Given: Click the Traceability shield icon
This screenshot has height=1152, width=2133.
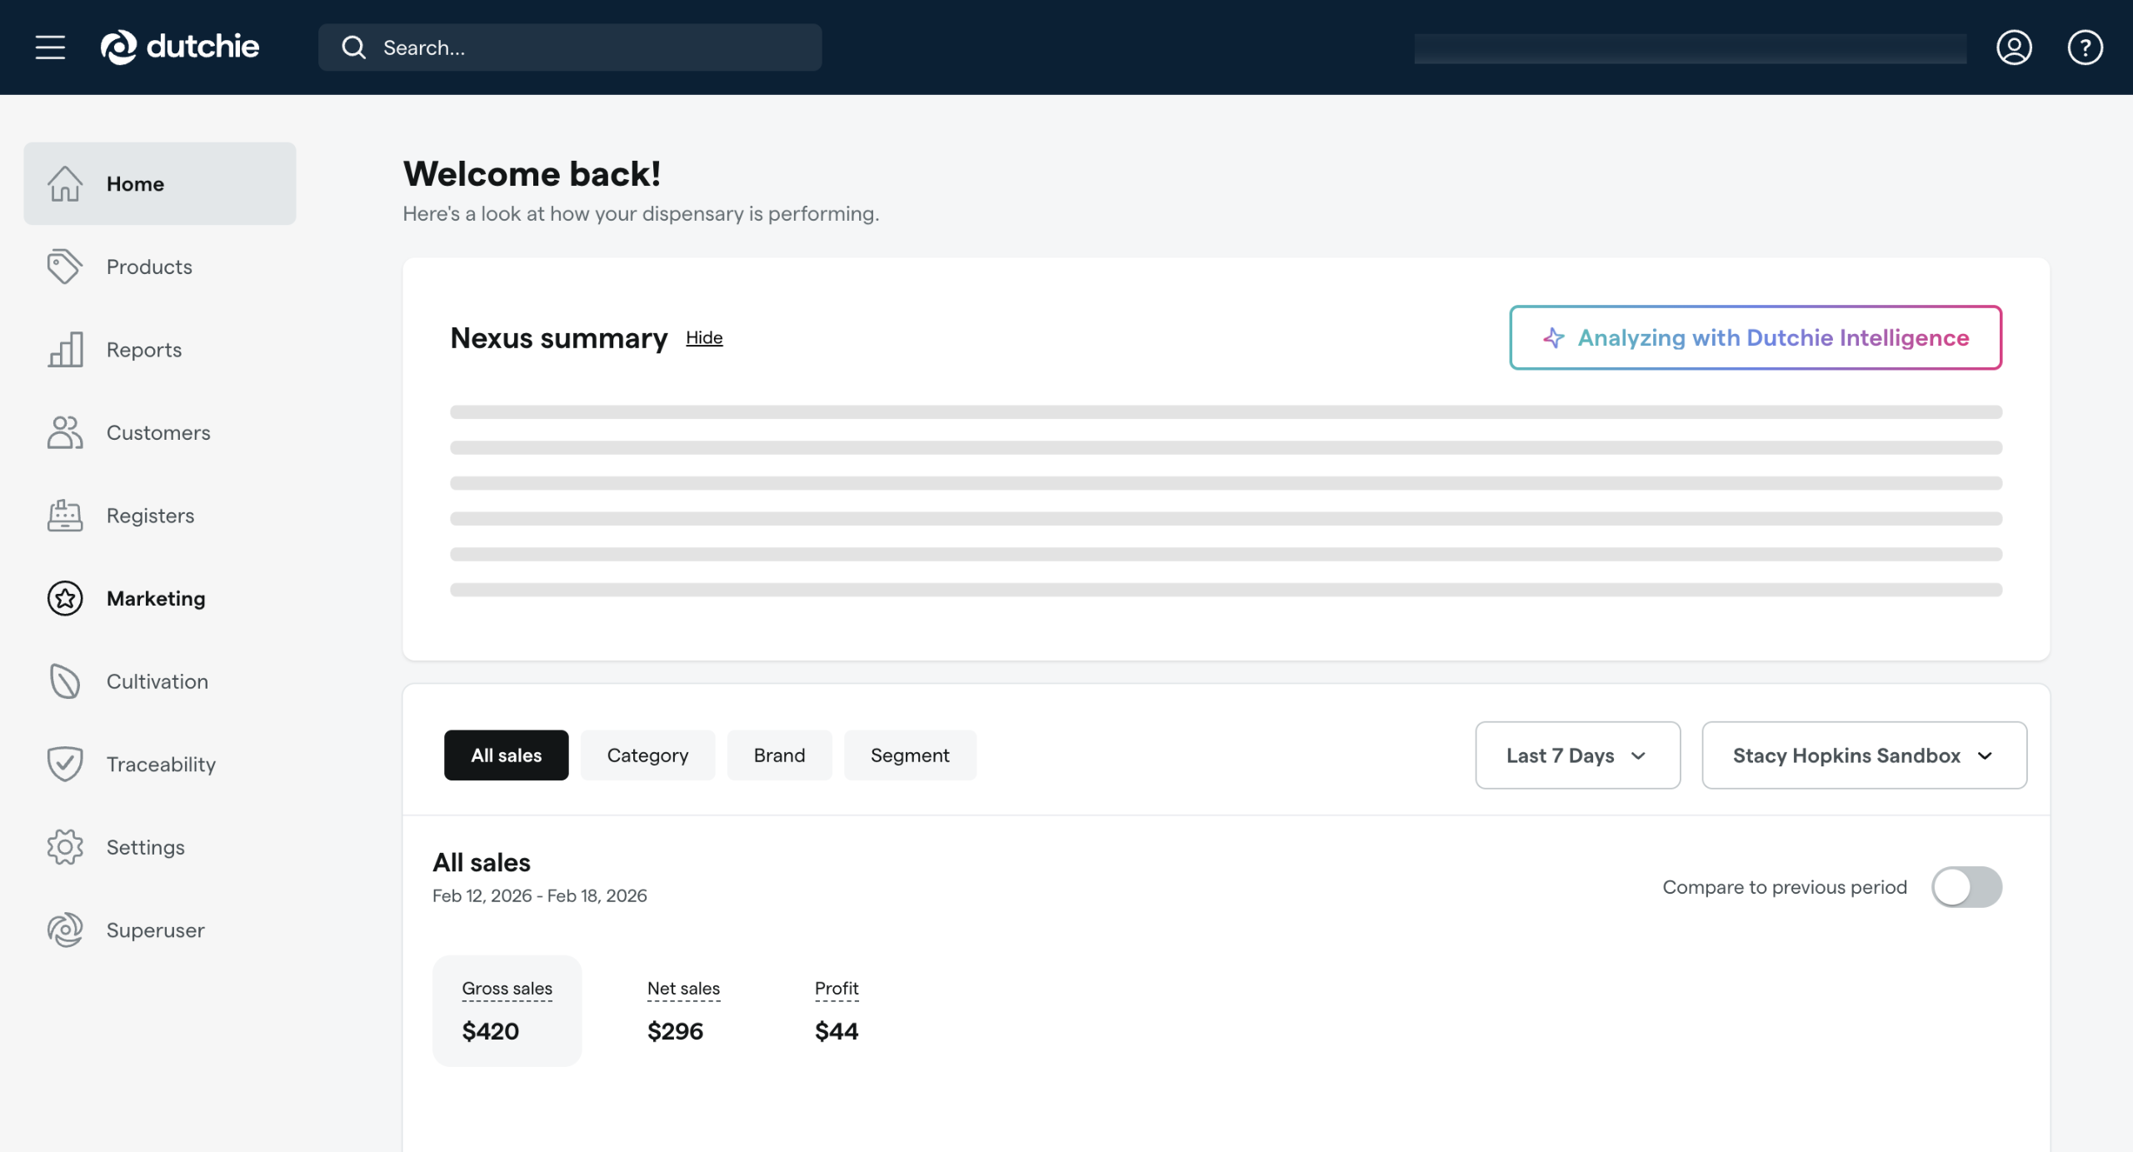Looking at the screenshot, I should point(65,764).
